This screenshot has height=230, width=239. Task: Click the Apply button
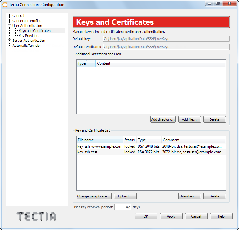coord(171,216)
